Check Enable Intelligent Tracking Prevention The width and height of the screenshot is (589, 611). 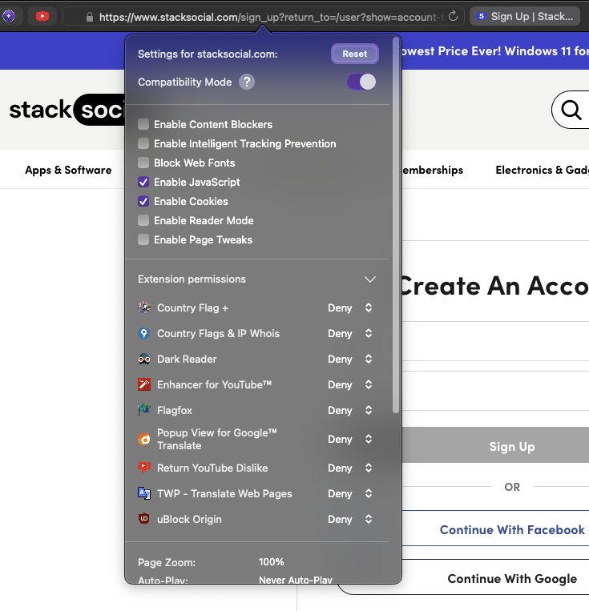tap(143, 143)
